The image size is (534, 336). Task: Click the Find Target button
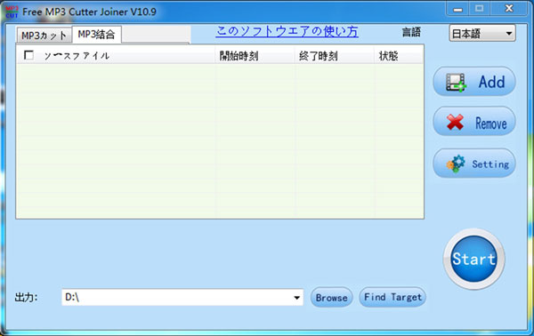pos(392,297)
